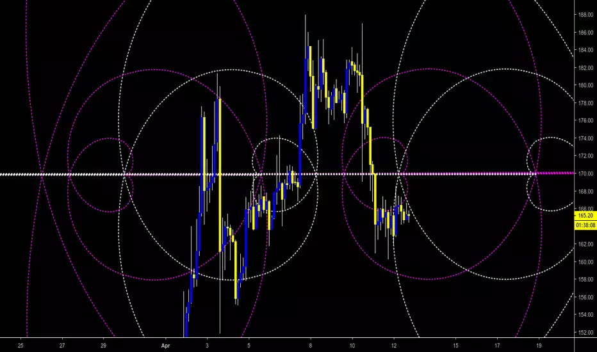Click the yellow current price label 165.20
Viewport: 597px width, 352px height.
[585, 216]
